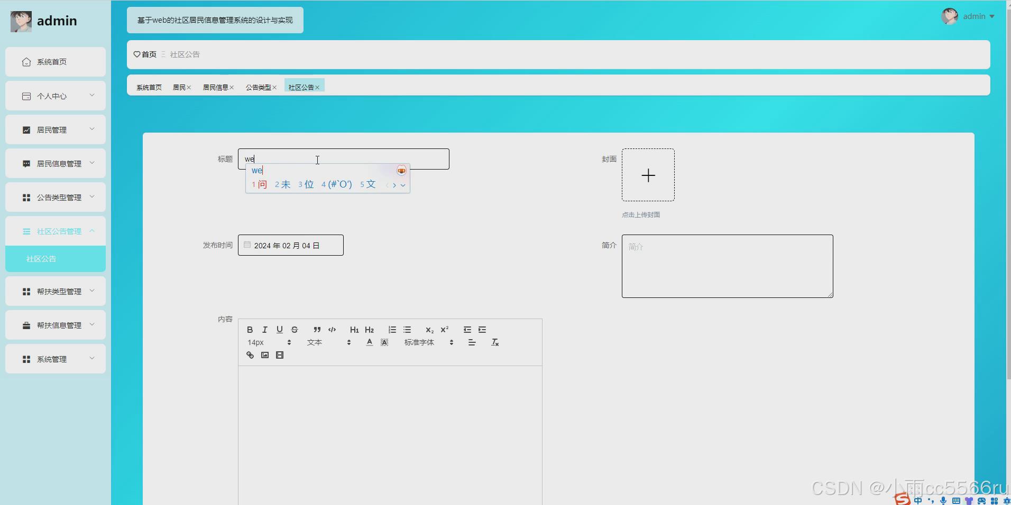Click admin avatar in sidebar header
The height and width of the screenshot is (505, 1011).
tap(21, 21)
